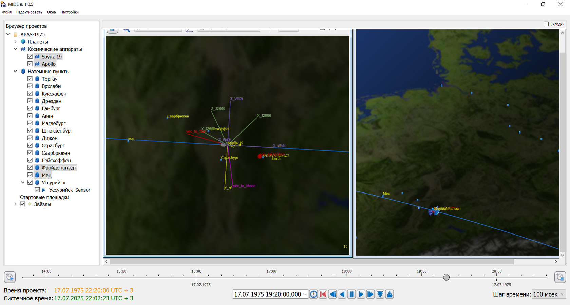Decrease speed with the down-triangle button

click(x=380, y=294)
